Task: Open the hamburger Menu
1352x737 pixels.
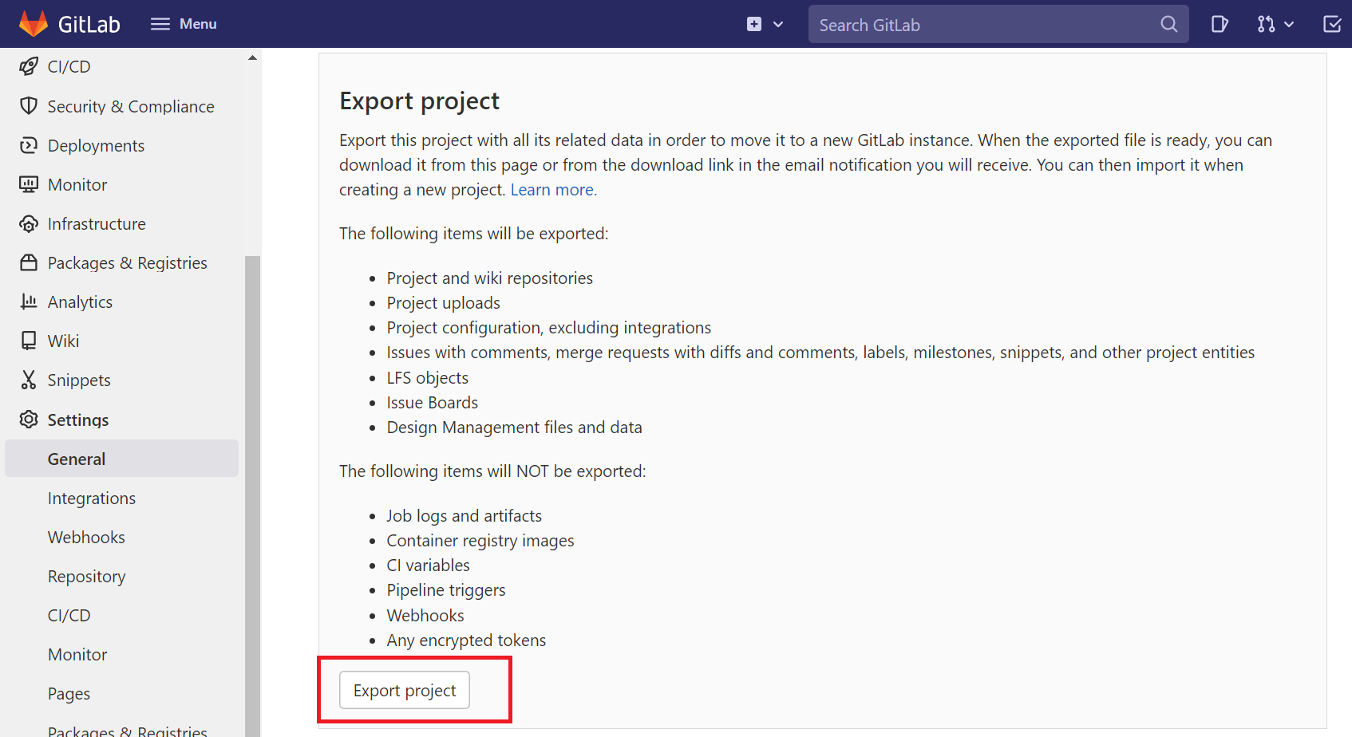Action: 184,24
